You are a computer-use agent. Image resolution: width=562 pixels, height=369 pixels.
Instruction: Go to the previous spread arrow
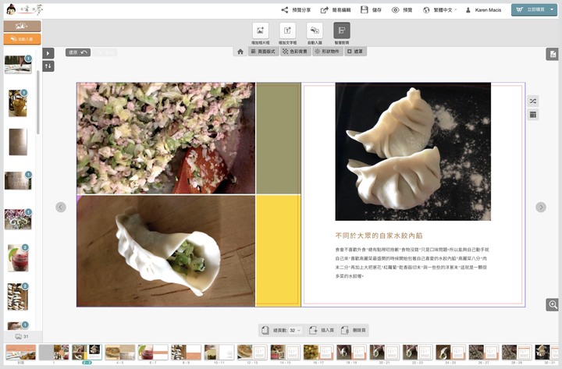[61, 207]
